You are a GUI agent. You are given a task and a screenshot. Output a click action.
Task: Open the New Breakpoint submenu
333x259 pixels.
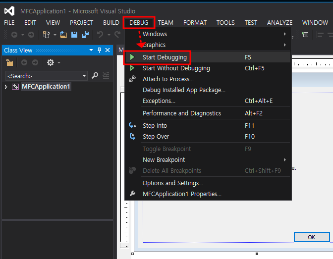(x=208, y=159)
